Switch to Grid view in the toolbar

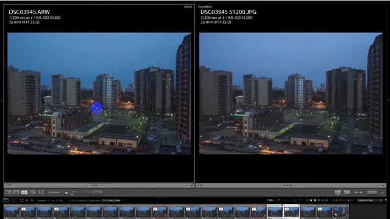8,192
